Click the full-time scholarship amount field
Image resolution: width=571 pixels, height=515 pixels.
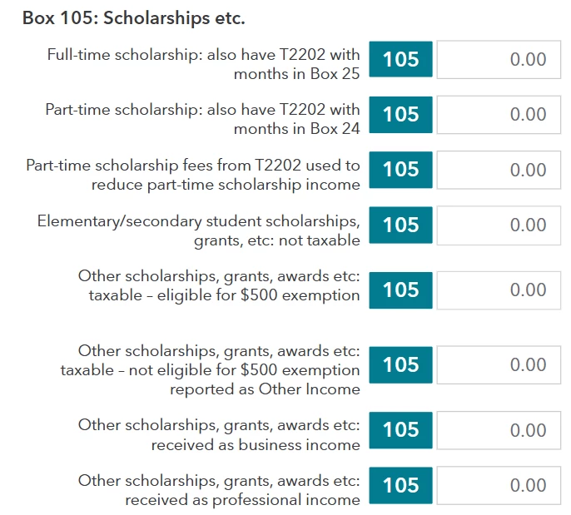coord(499,59)
